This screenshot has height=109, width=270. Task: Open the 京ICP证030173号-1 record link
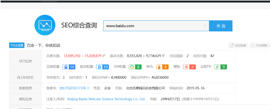(74, 88)
